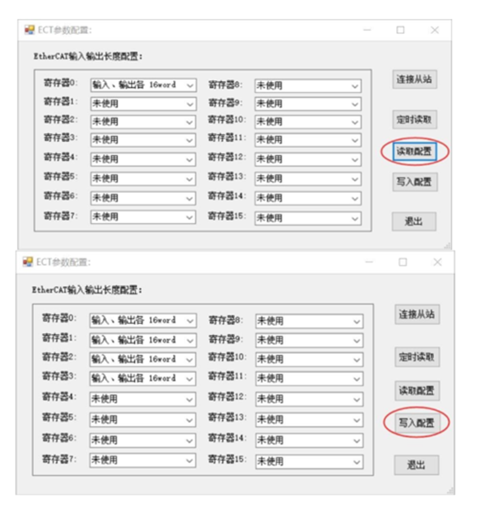
Task: Open 寄存器14 dropdown in lower window
Action: 309,440
